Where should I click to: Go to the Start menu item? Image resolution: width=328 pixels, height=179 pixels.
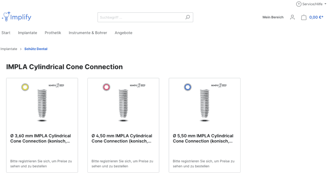tap(6, 33)
